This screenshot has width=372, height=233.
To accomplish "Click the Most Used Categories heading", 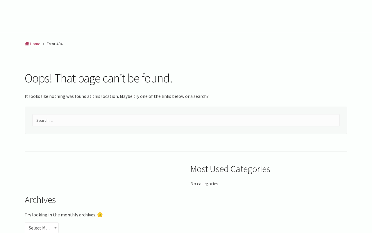I will [x=230, y=169].
